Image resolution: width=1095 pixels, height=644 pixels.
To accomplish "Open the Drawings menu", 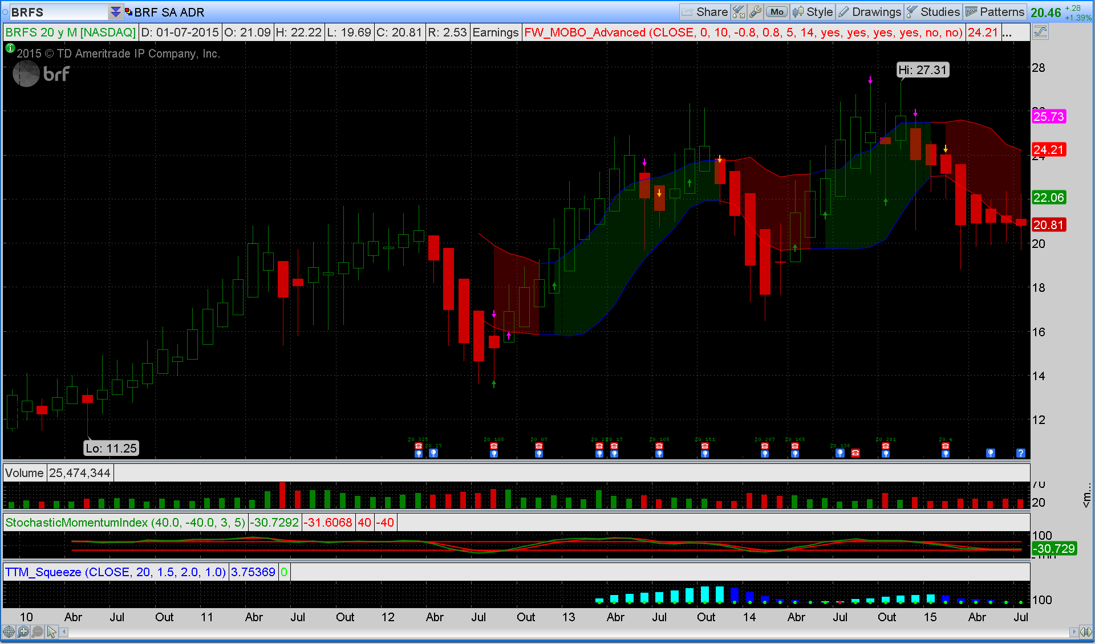I will (x=870, y=12).
